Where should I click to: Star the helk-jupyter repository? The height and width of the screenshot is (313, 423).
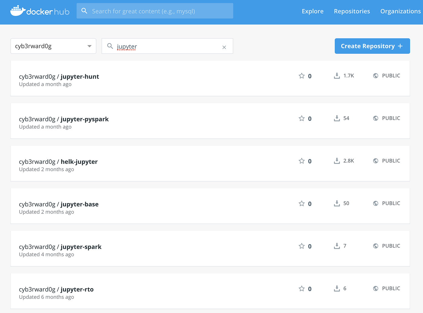(302, 161)
